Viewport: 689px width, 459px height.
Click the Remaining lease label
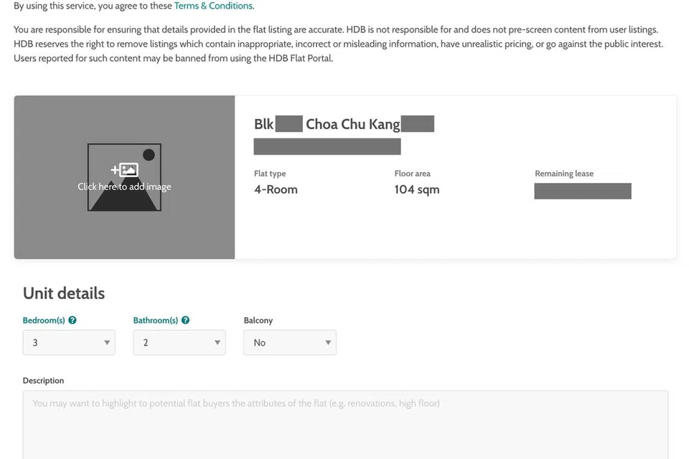click(563, 174)
